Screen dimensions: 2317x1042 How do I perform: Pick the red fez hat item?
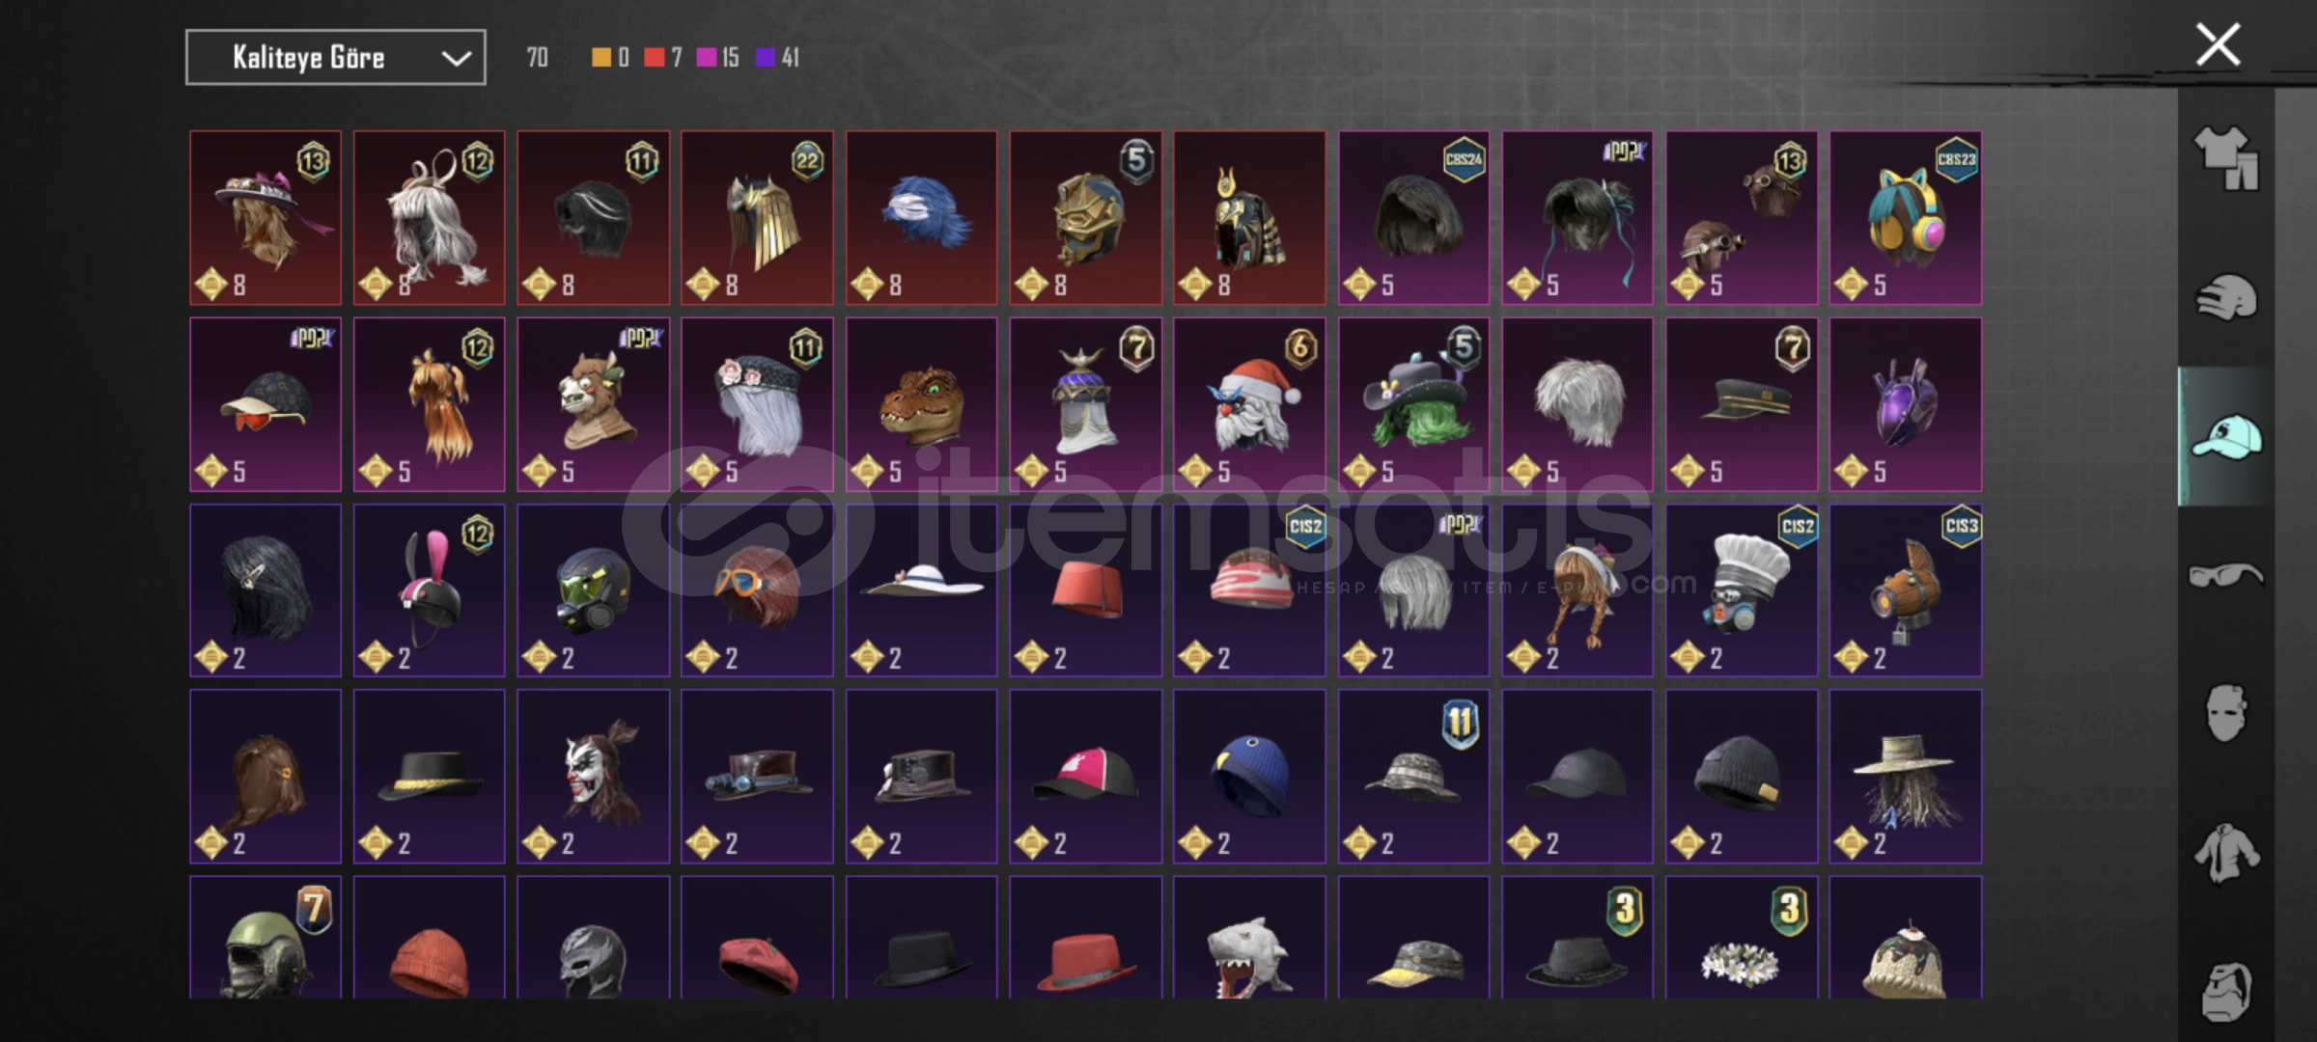(1086, 590)
